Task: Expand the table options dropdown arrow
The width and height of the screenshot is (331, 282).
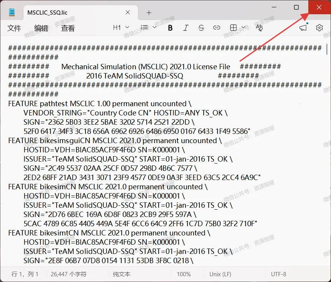Action: tap(243, 27)
